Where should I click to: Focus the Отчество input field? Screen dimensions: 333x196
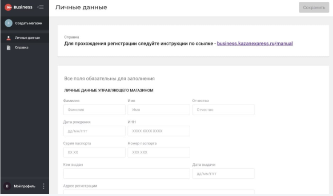tap(223, 109)
